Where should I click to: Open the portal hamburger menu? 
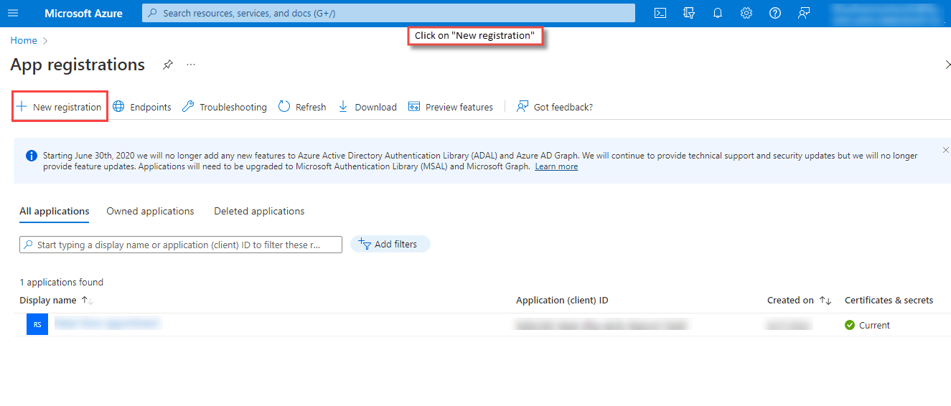(x=13, y=13)
